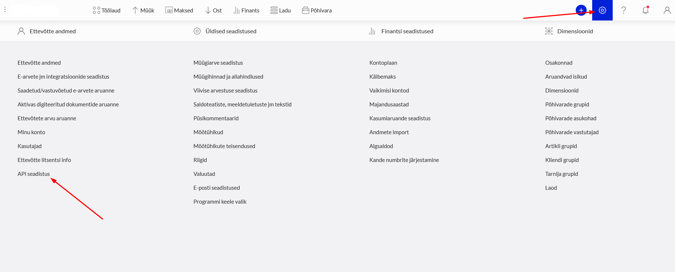This screenshot has width=675, height=272.
Task: Open the help question mark icon
Action: pos(624,10)
